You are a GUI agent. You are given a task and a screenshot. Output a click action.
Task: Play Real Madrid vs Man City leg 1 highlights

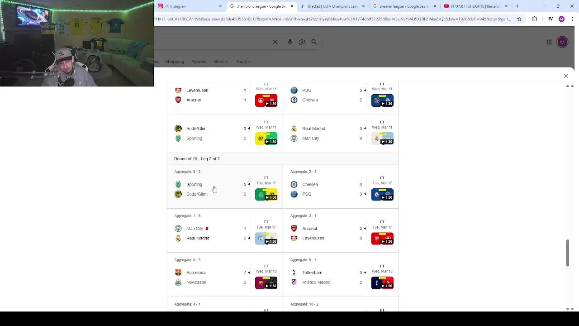point(382,139)
